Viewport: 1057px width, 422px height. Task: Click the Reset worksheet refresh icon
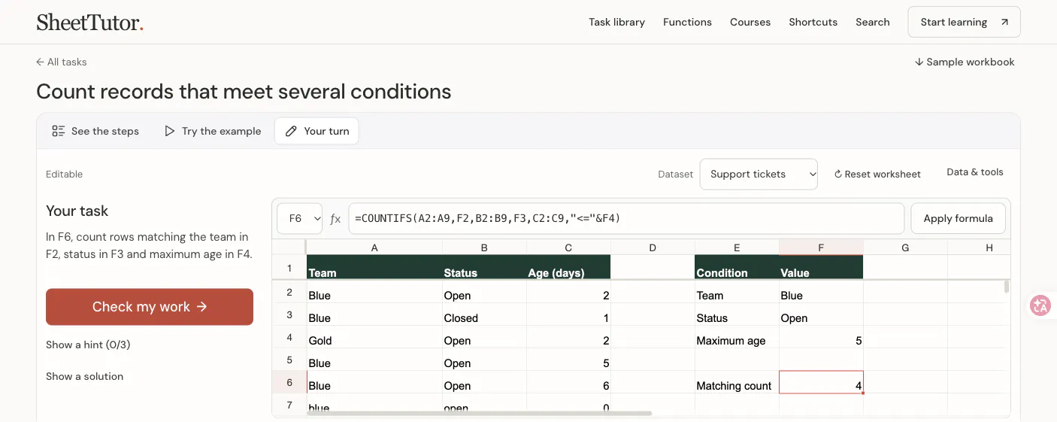[x=837, y=175]
